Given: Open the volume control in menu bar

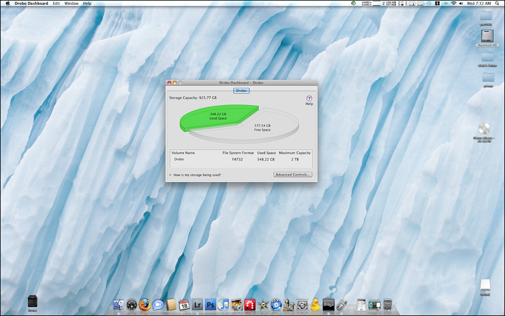Looking at the screenshot, I should [461, 3].
